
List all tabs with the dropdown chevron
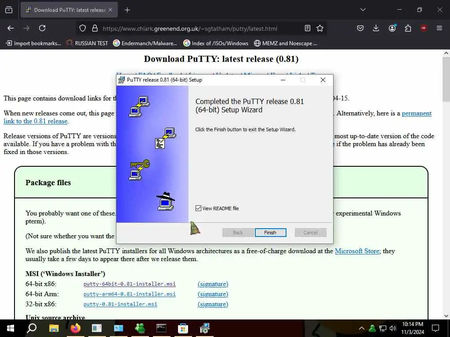pos(363,10)
